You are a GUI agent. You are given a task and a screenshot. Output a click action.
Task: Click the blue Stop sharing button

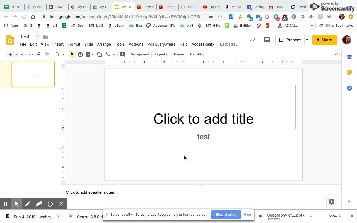click(226, 215)
